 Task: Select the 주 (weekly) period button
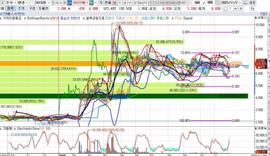(120, 3)
